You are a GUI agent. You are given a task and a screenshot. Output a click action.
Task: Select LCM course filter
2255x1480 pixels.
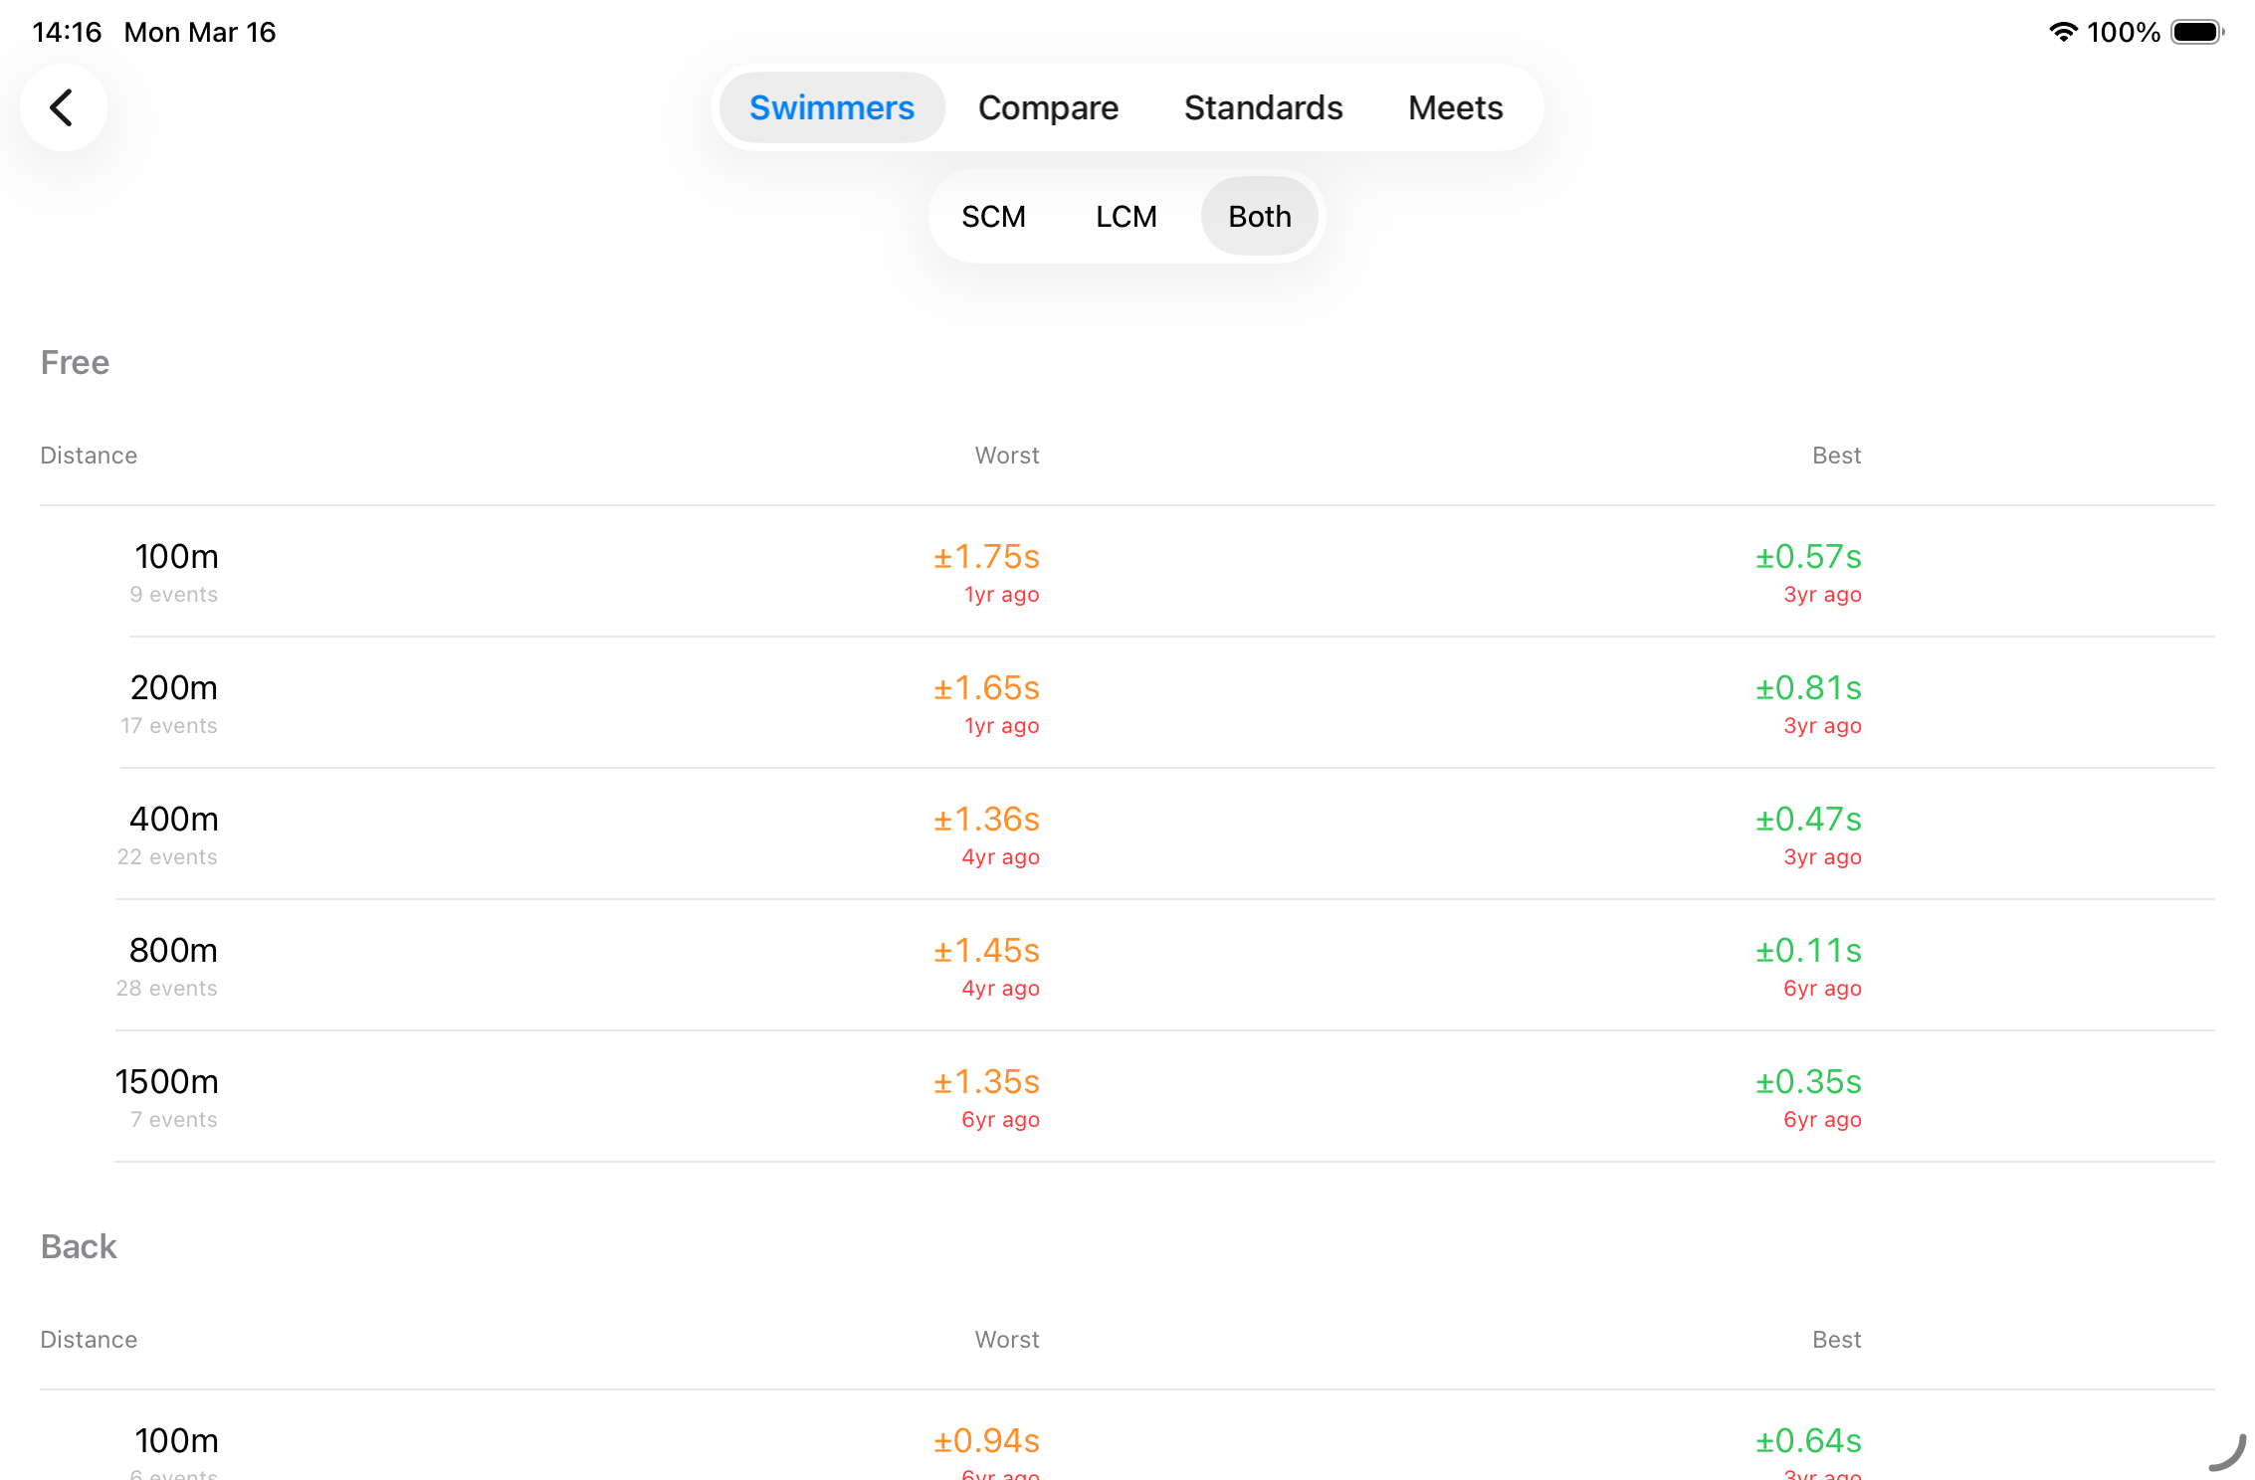click(x=1126, y=216)
